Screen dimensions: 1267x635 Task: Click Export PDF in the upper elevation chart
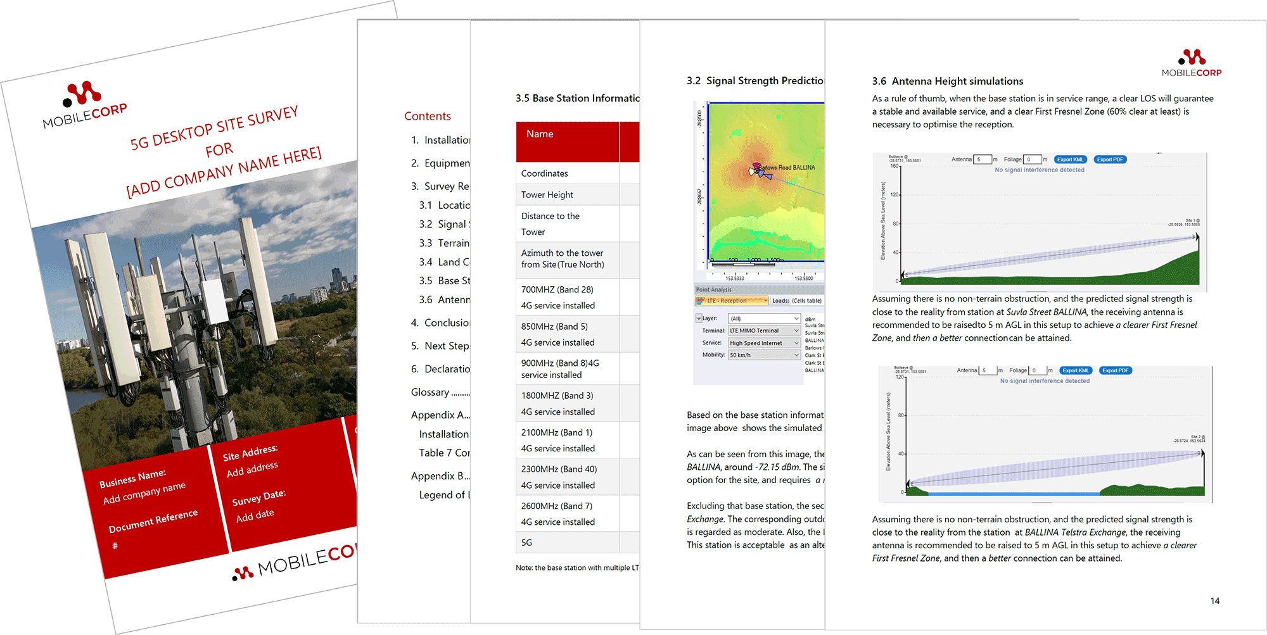[x=1110, y=160]
